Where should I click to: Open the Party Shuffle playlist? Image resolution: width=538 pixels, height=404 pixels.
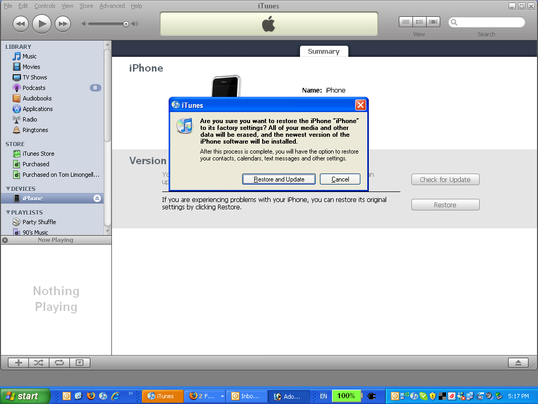pos(39,222)
